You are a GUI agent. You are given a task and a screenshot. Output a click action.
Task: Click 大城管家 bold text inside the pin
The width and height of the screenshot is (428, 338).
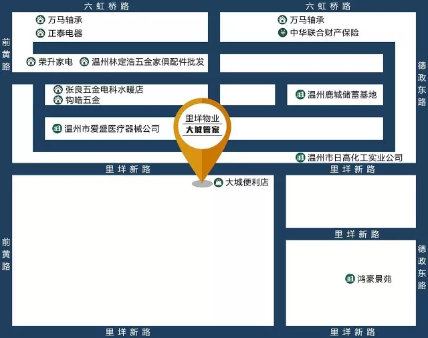pyautogui.click(x=202, y=130)
